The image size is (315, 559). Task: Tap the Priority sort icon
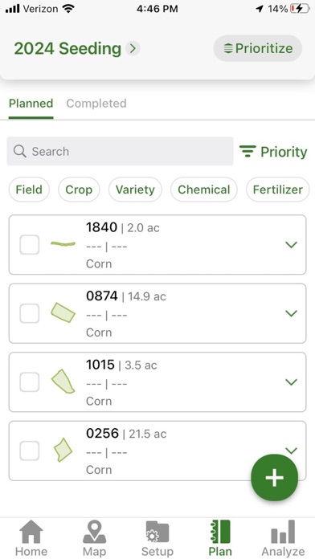pos(247,151)
